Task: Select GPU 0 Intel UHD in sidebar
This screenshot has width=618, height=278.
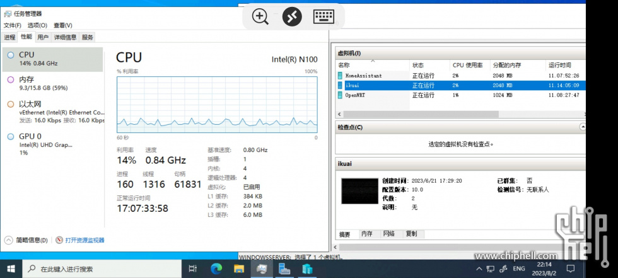Action: pyautogui.click(x=52, y=144)
